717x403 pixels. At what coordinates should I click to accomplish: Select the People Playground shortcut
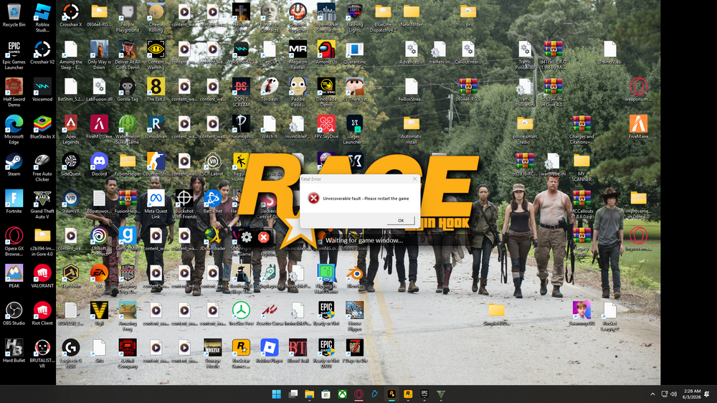click(128, 19)
